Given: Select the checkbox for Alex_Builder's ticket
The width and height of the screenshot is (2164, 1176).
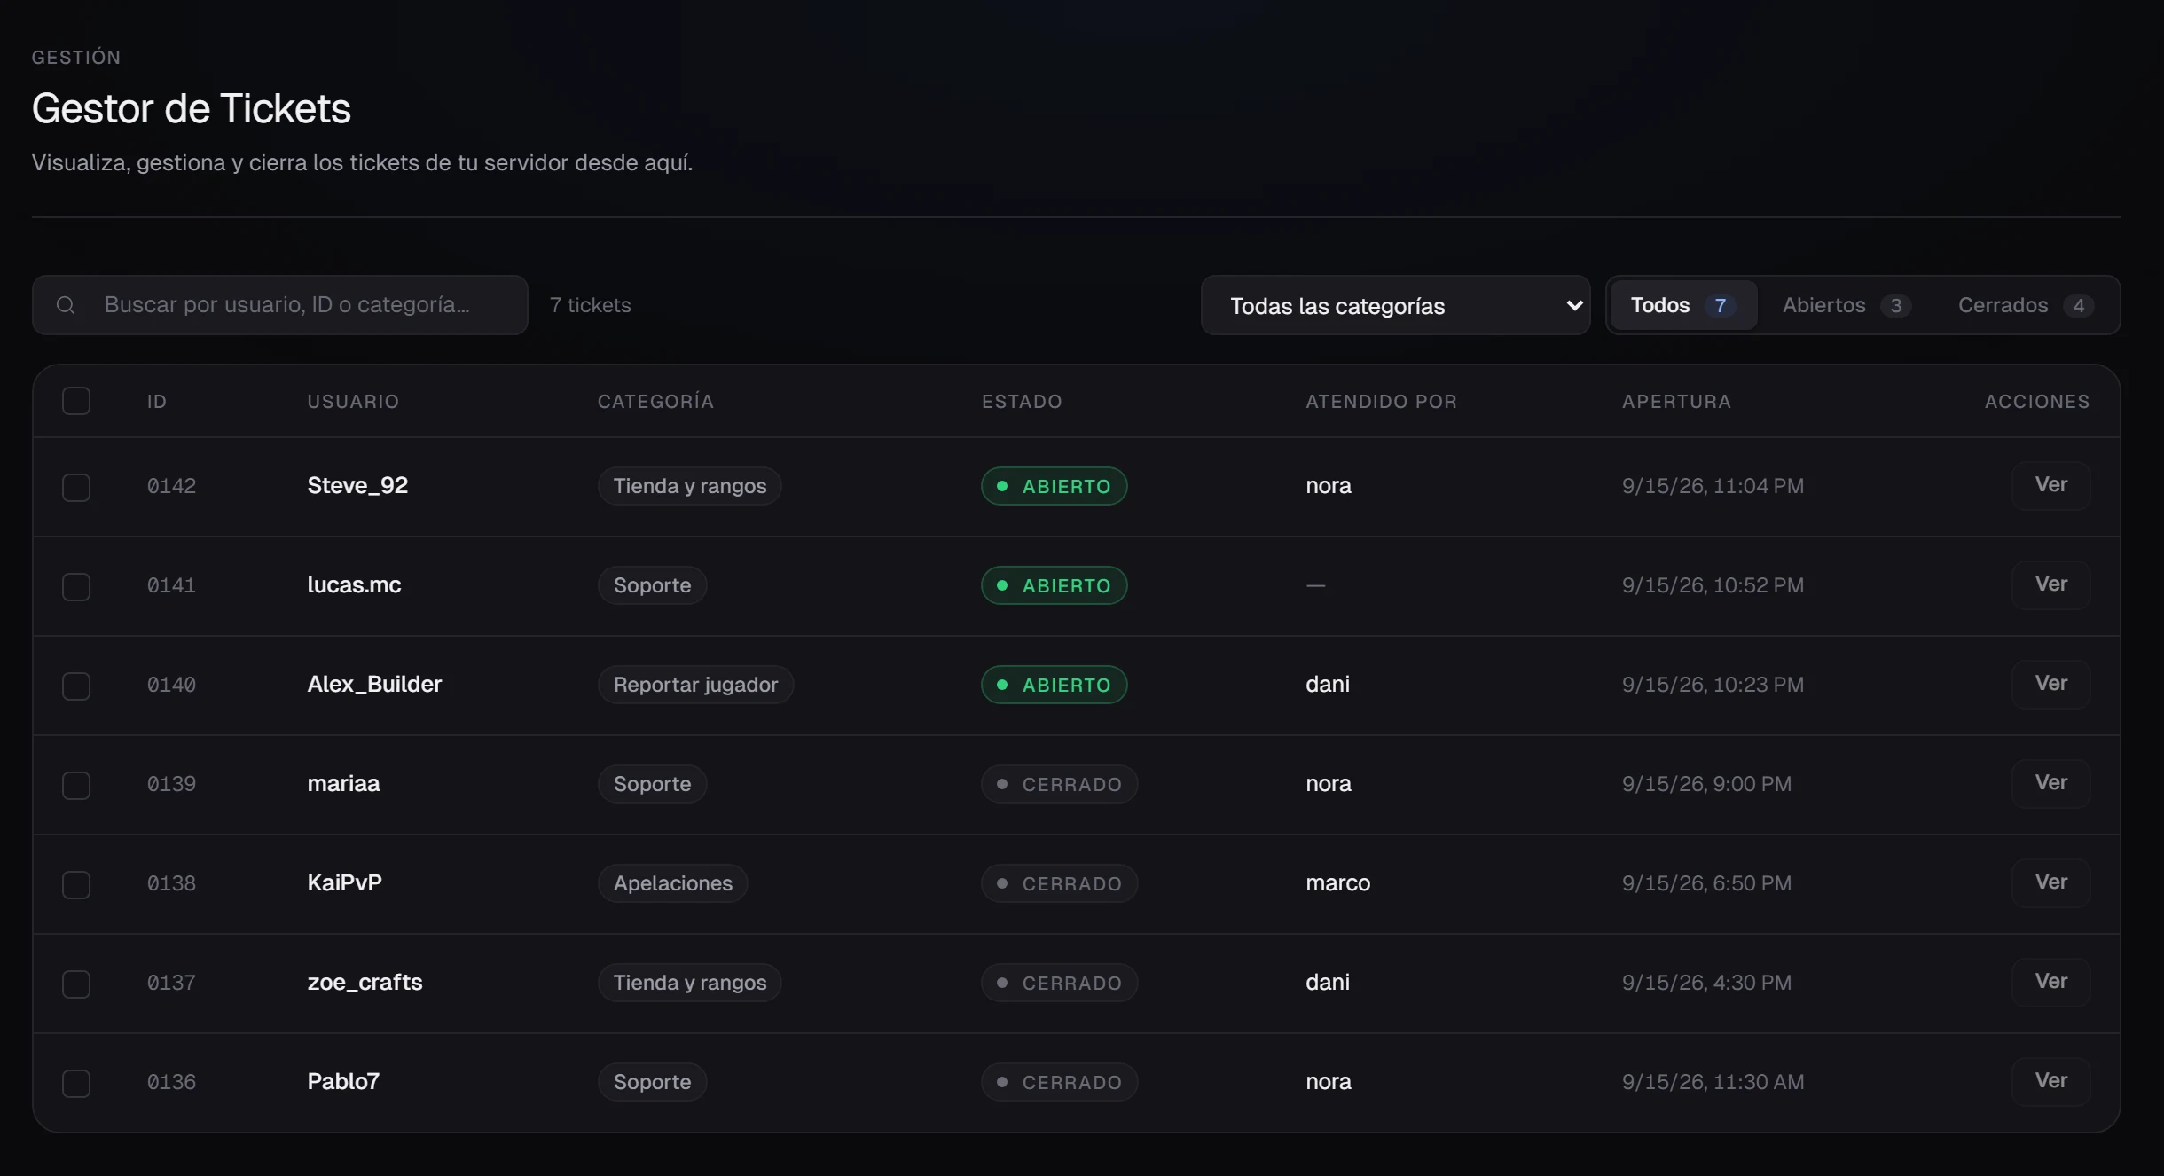Looking at the screenshot, I should [76, 686].
